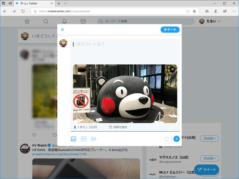
Task: Open favorites hub icon
Action: tap(207, 11)
